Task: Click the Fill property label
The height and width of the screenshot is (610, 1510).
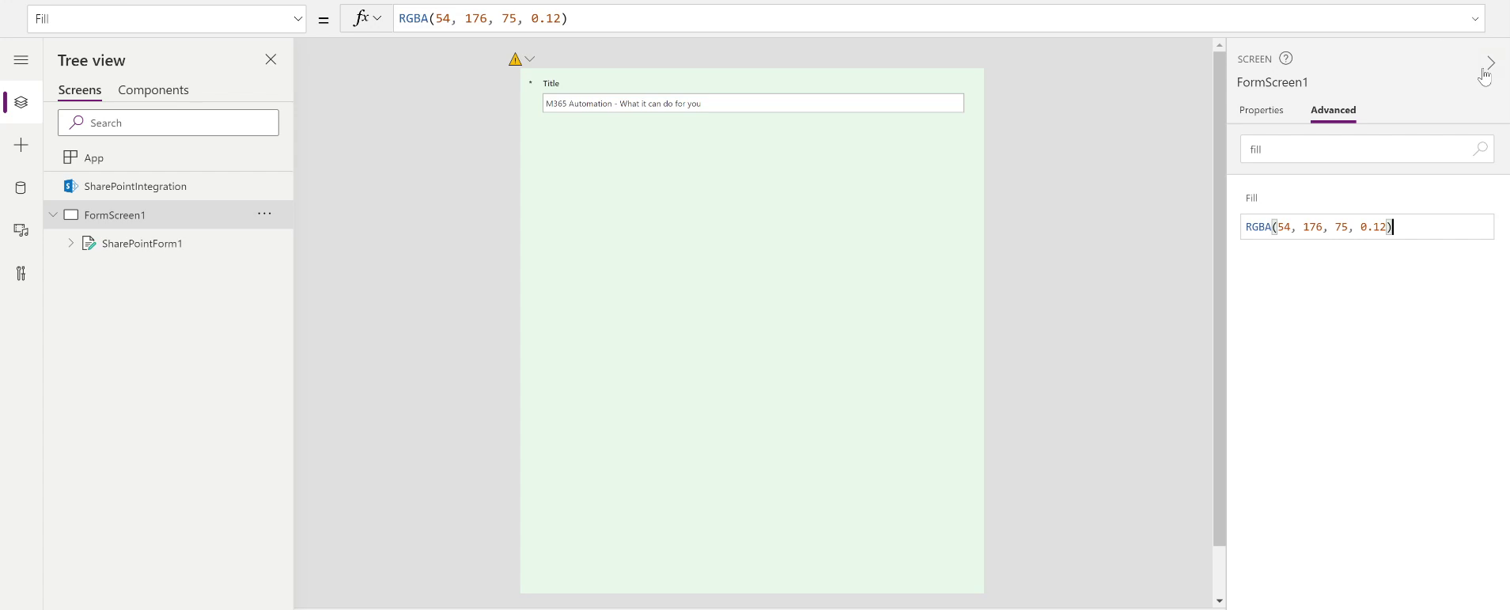Action: pyautogui.click(x=1251, y=198)
